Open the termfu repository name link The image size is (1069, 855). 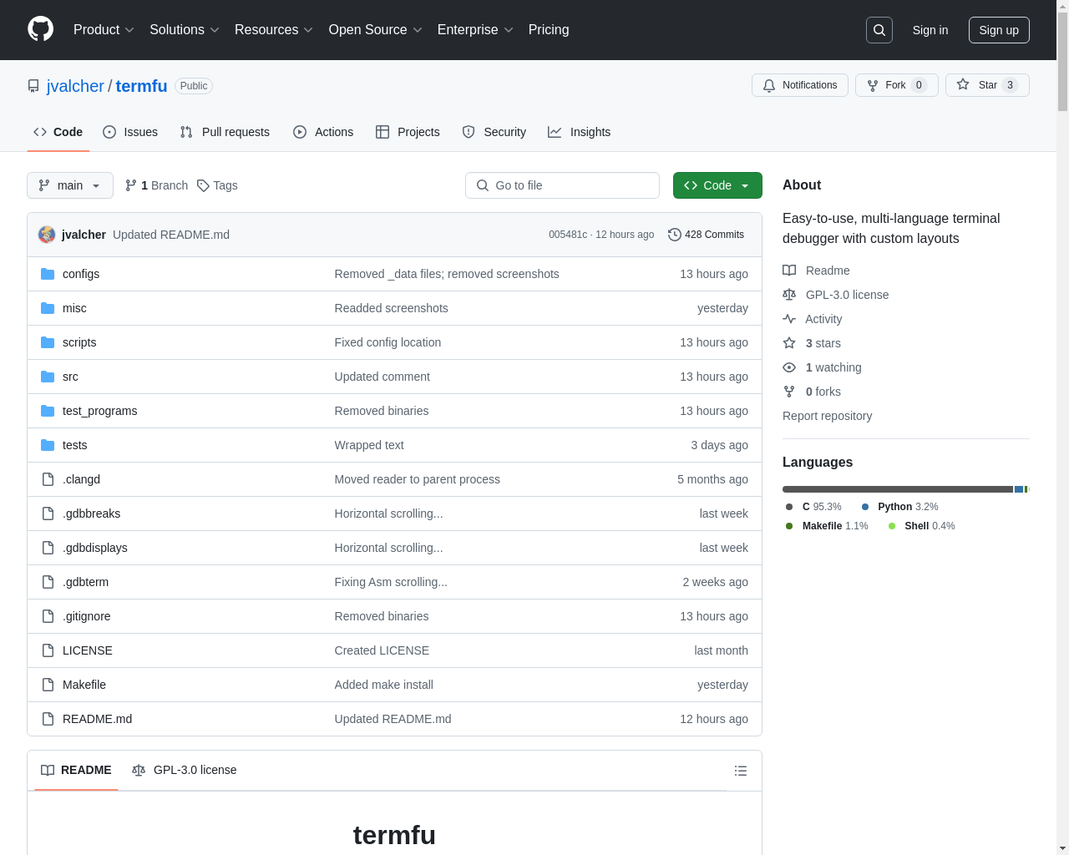point(141,86)
